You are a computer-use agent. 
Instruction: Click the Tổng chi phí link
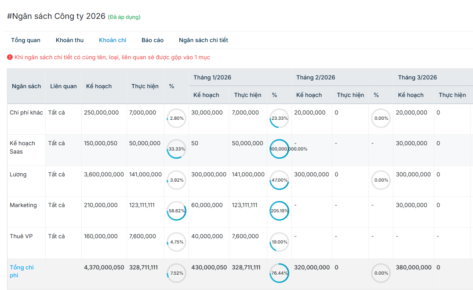pyautogui.click(x=22, y=271)
